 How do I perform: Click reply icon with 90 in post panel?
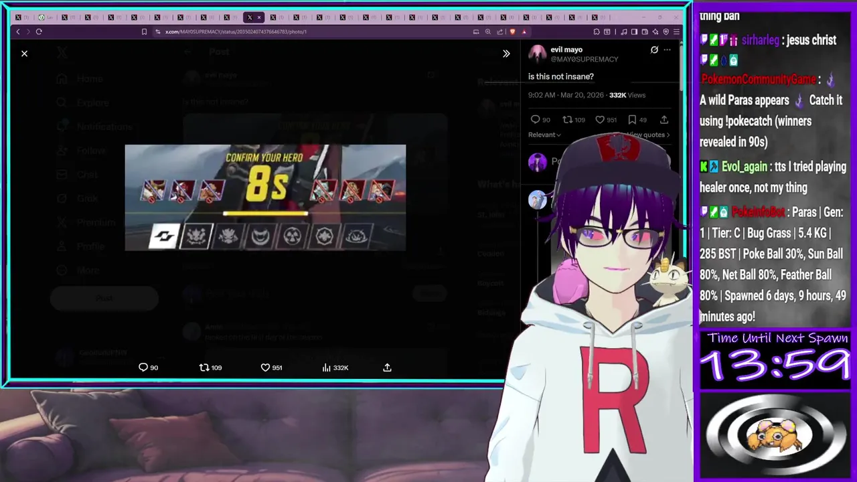[540, 120]
